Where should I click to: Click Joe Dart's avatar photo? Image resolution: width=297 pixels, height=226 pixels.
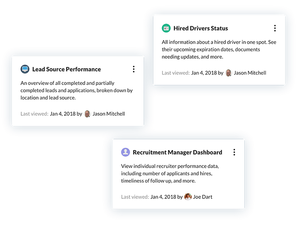coord(188,197)
